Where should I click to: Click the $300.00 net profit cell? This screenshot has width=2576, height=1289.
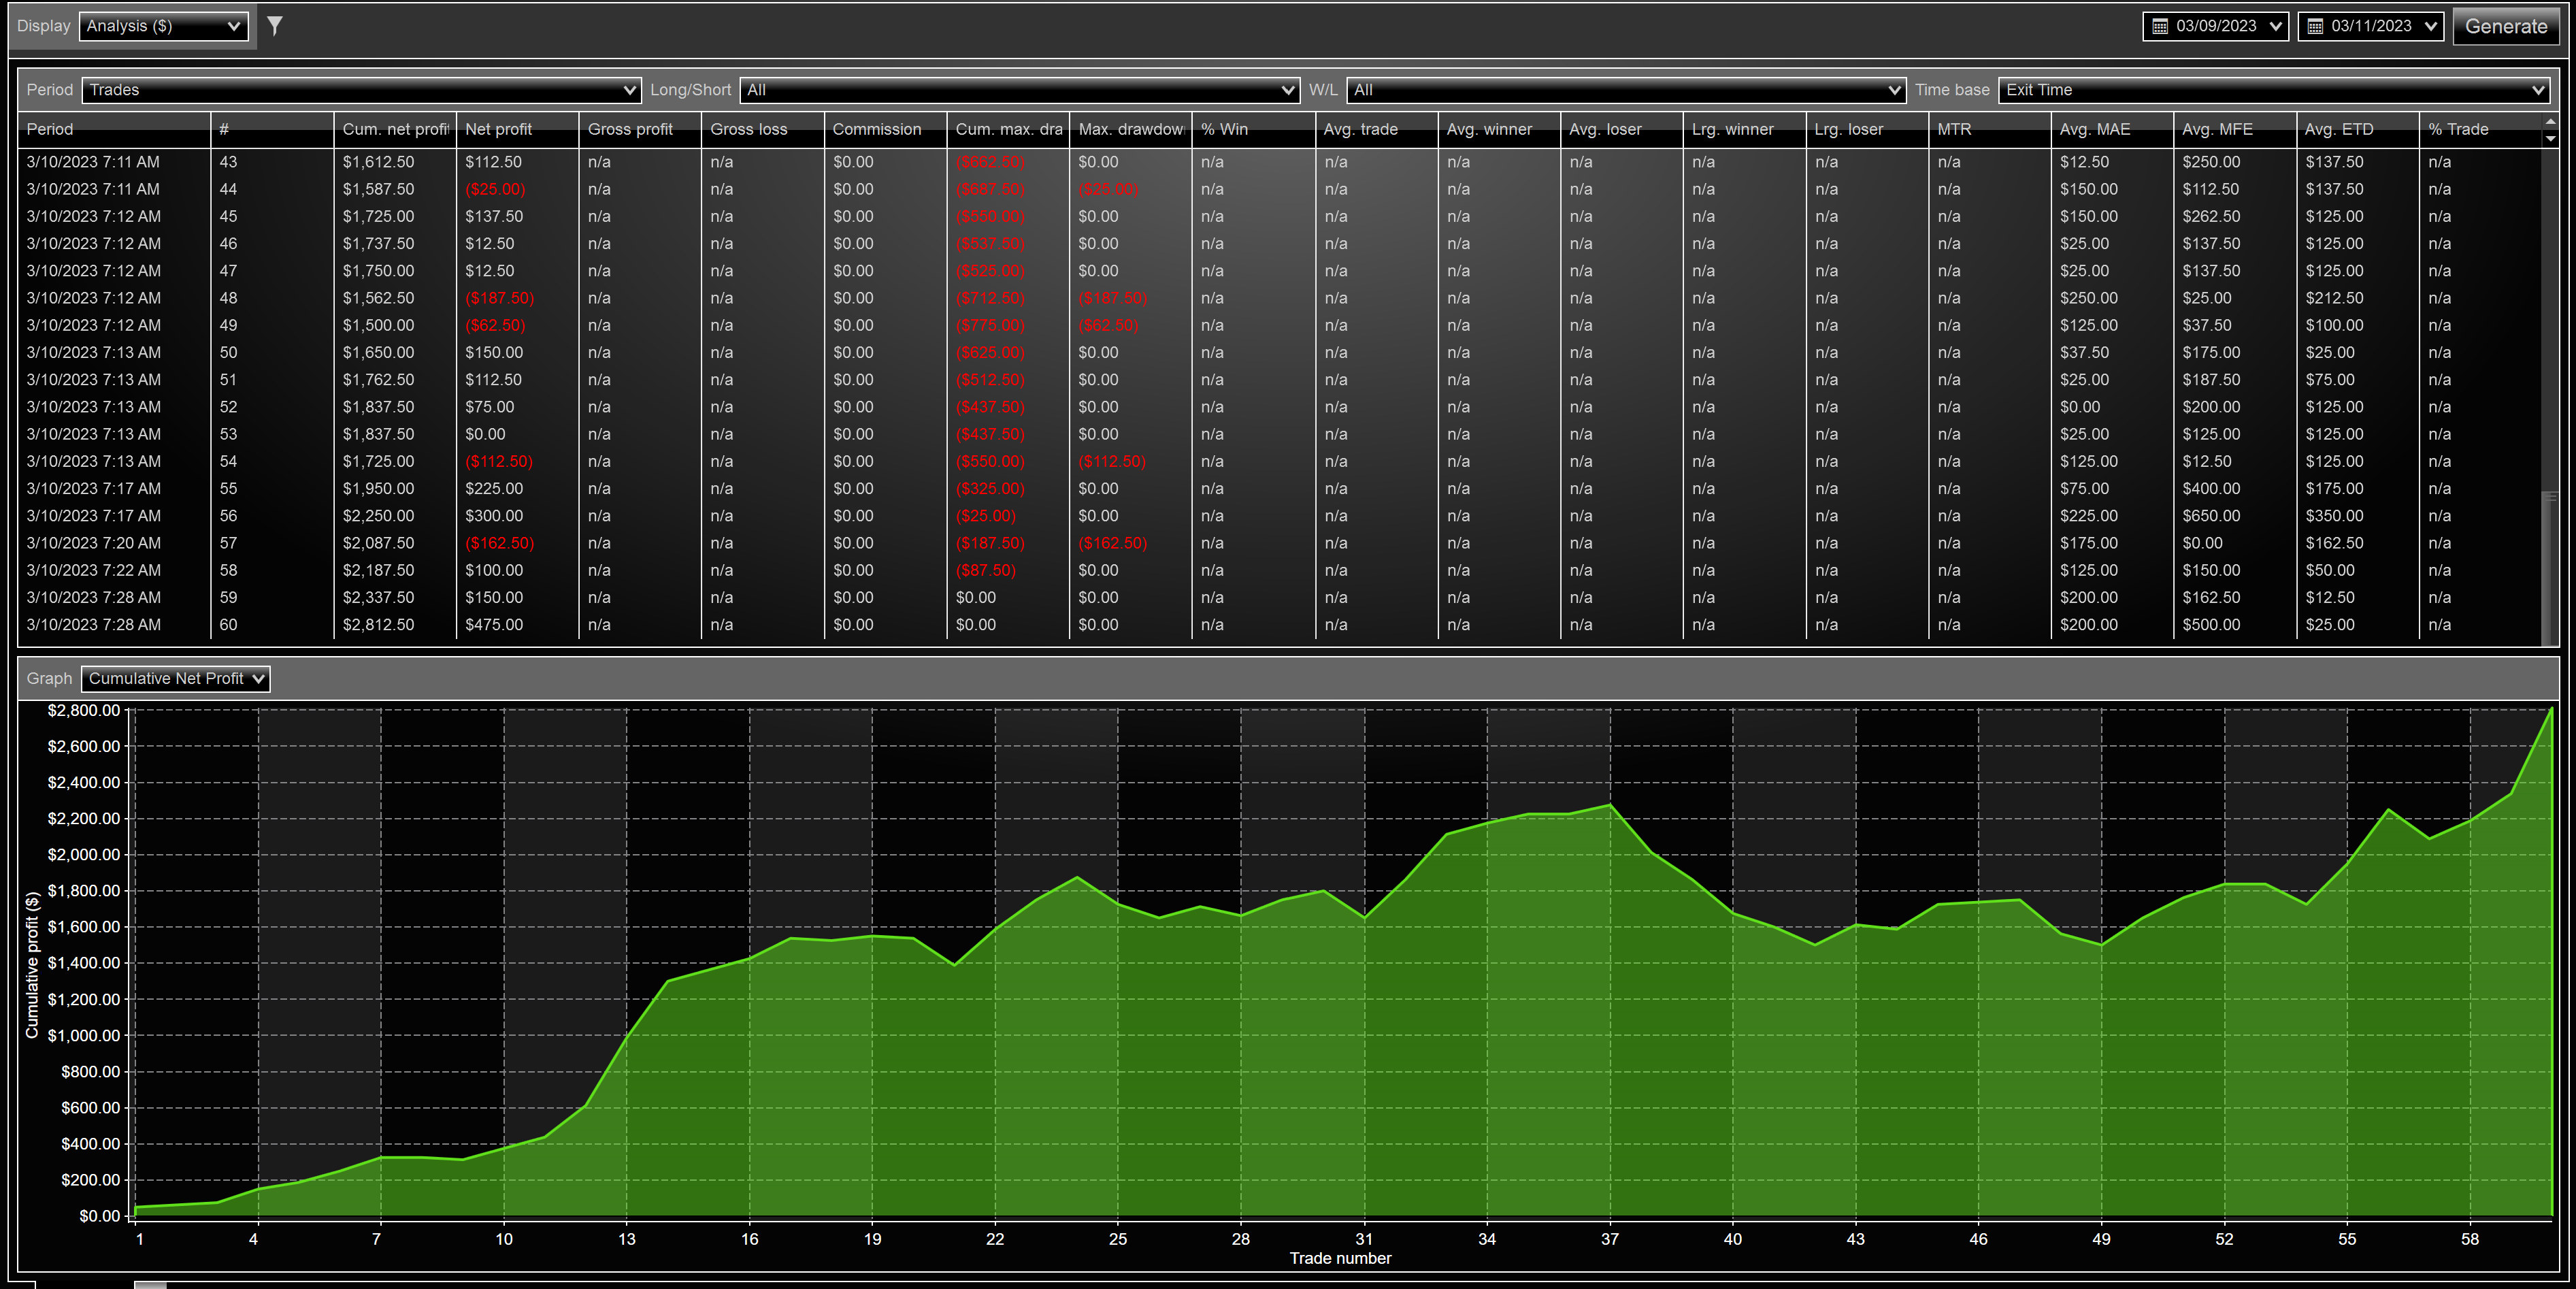coord(517,516)
